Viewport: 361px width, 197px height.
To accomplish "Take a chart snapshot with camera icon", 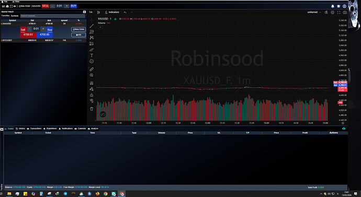I will 345,13.
